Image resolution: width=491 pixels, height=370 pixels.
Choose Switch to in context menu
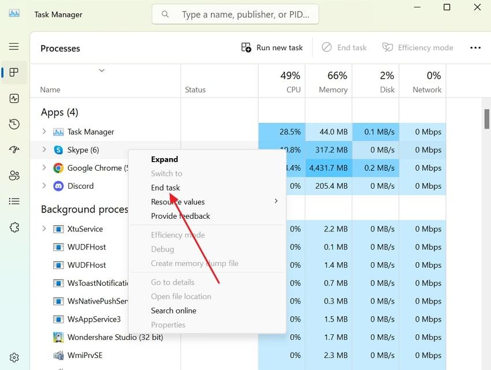(x=166, y=173)
